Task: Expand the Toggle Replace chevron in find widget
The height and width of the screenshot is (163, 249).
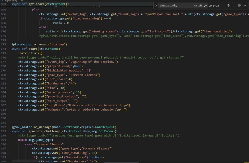Action: tap(156, 6)
